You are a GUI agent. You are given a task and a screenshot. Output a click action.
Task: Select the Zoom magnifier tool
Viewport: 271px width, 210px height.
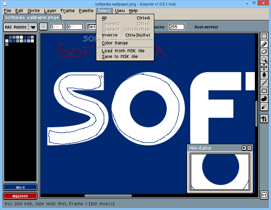pos(264,60)
